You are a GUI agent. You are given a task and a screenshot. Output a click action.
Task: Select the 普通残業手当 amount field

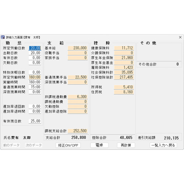click(x=78, y=77)
